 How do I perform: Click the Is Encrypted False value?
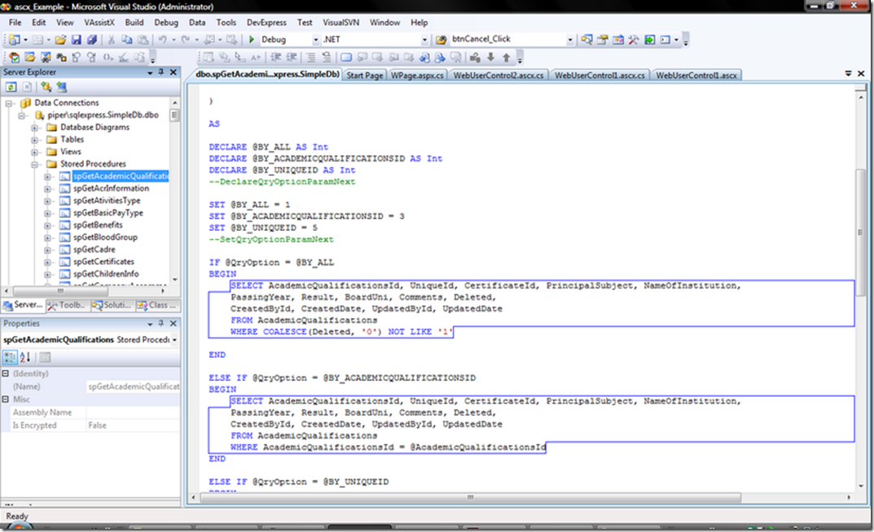click(x=134, y=425)
